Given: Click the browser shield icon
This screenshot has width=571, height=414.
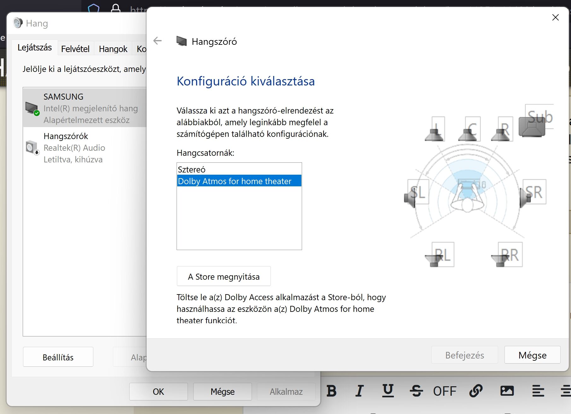Looking at the screenshot, I should coord(94,9).
